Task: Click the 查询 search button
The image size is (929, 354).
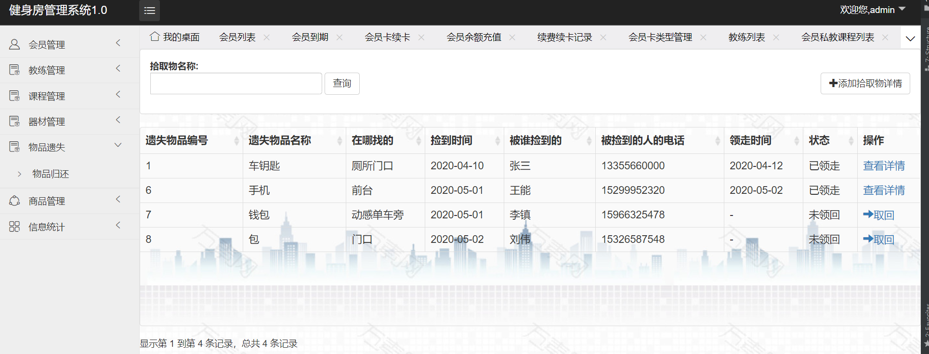Action: 342,84
